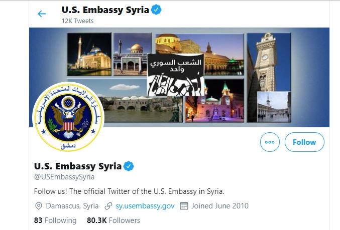This screenshot has width=340, height=230.
Task: Click the calendar icon by join date
Action: pos(184,206)
